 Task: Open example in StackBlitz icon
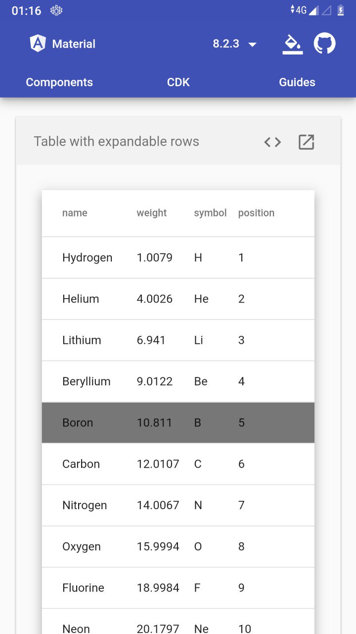click(x=307, y=142)
